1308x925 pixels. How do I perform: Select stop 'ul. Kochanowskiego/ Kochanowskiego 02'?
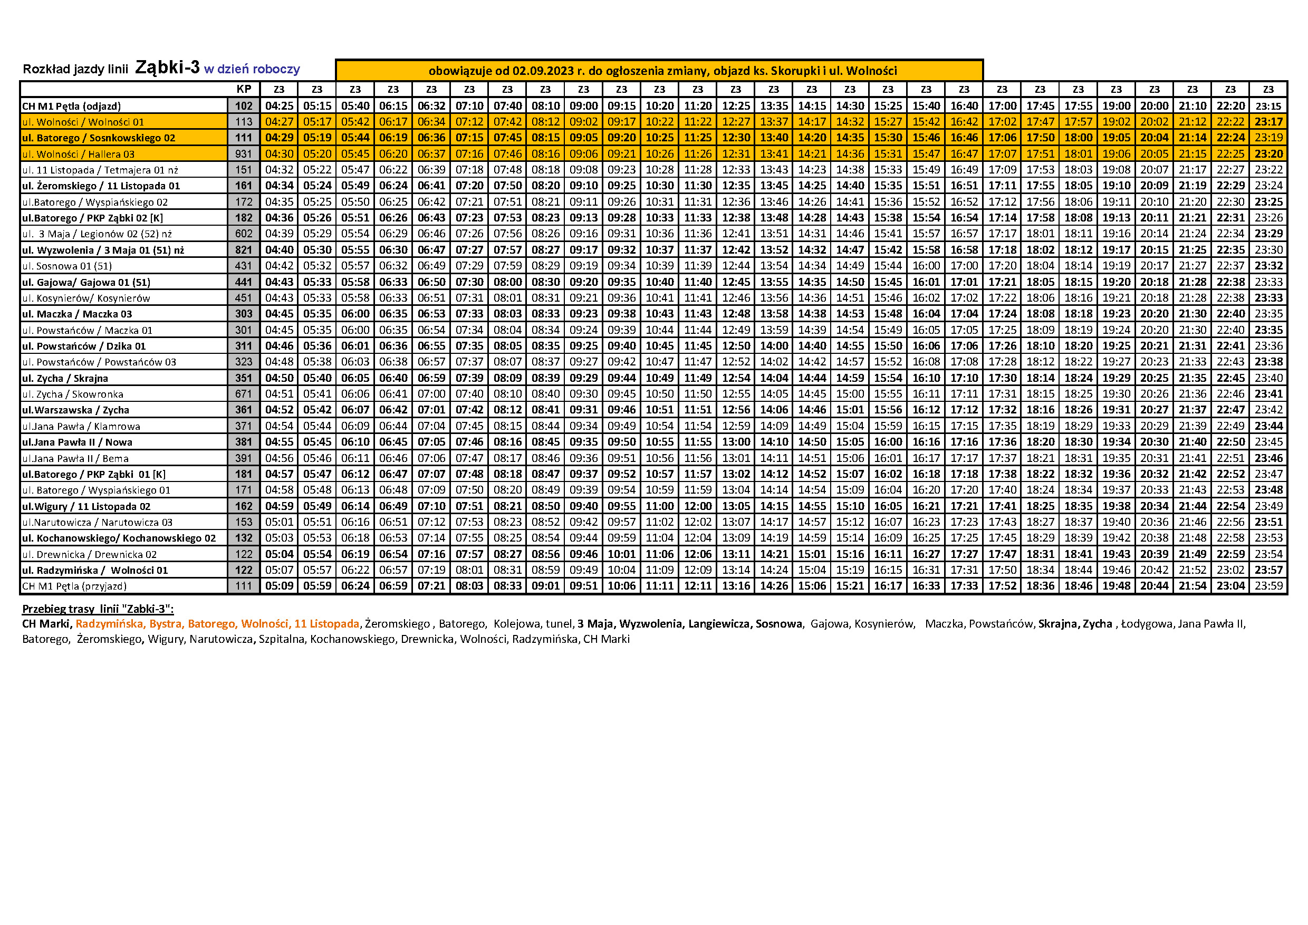(x=119, y=538)
